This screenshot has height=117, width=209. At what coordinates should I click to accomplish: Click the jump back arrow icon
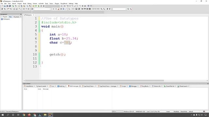[54, 9]
